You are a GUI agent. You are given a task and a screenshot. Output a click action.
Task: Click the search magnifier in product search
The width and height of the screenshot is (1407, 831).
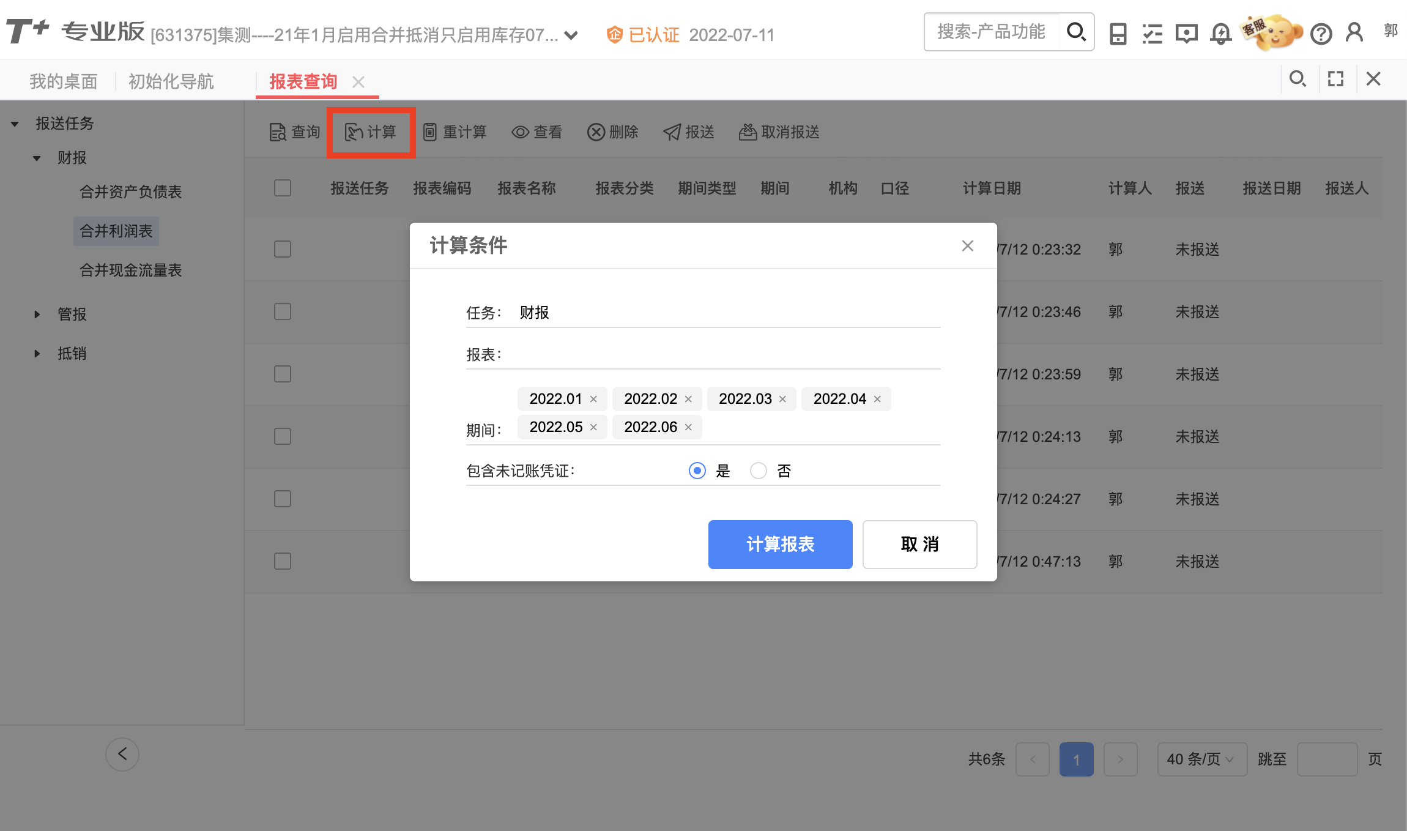[x=1075, y=32]
